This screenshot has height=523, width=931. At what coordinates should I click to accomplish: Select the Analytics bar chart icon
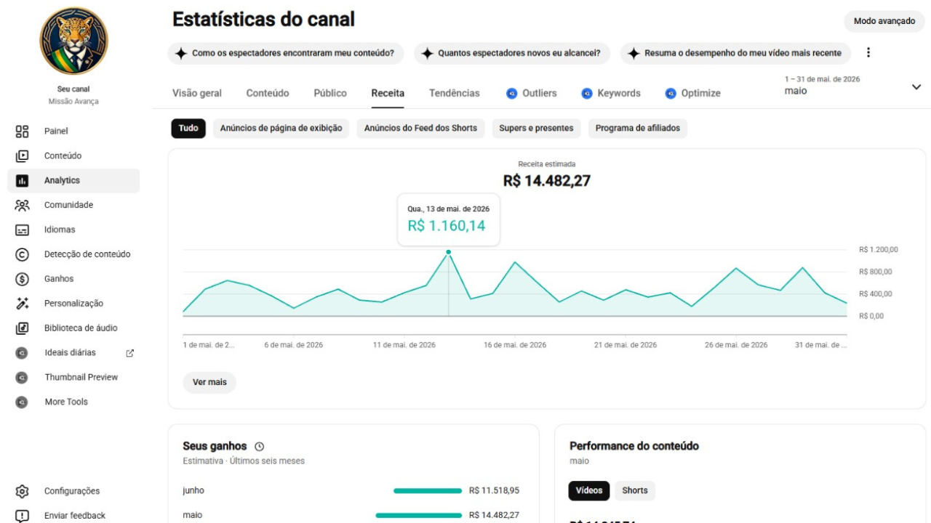pos(22,181)
